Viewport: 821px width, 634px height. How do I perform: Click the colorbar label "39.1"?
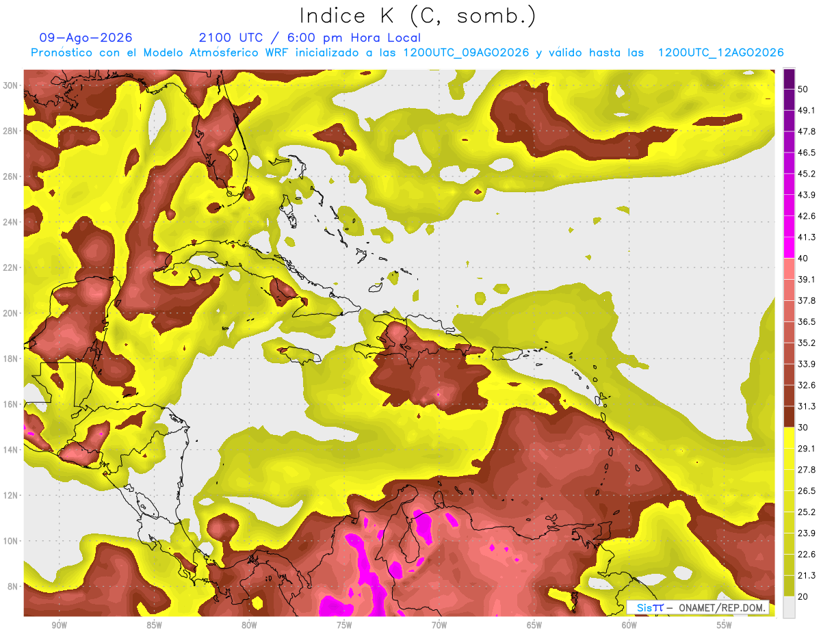(x=806, y=280)
